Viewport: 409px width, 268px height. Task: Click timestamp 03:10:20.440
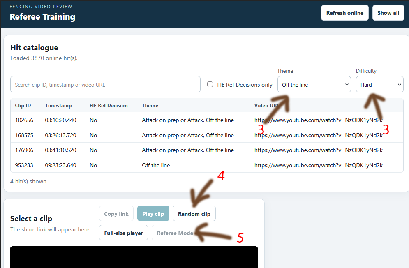[60, 120]
